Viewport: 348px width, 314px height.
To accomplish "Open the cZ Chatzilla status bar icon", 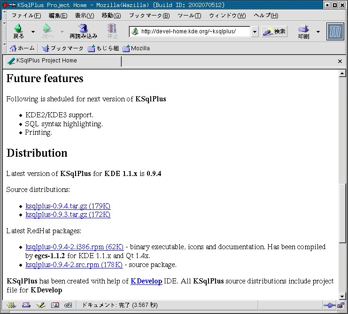I will click(x=68, y=306).
